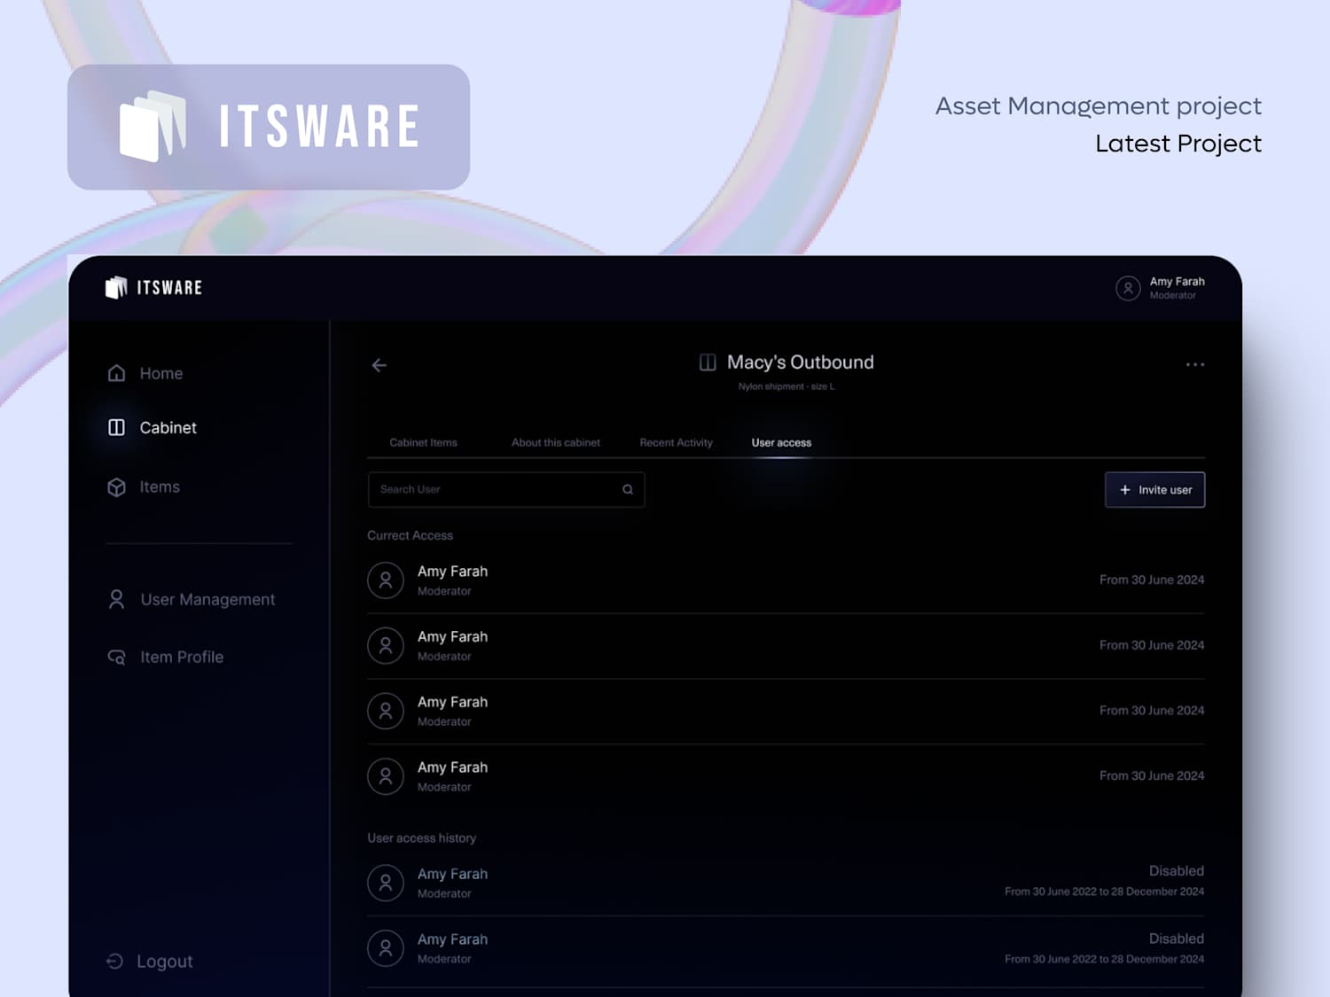Switch to the Recent Activity tab

(677, 442)
